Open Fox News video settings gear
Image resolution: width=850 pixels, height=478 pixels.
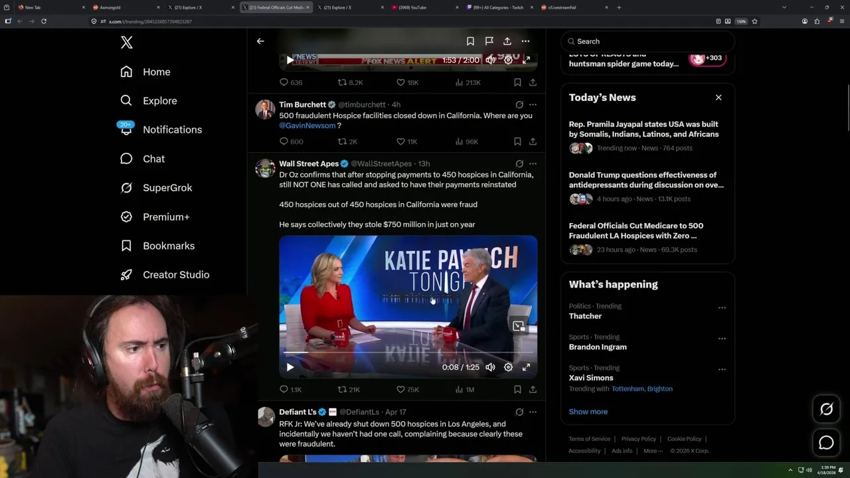click(x=508, y=60)
